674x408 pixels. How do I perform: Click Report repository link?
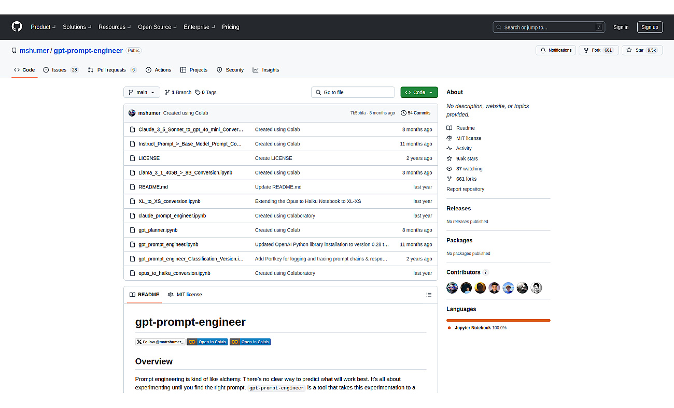click(466, 189)
